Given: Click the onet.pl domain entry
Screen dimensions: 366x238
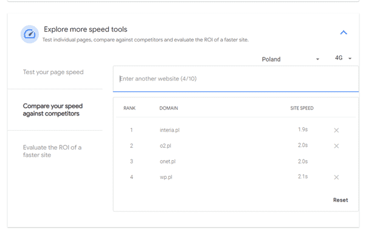Looking at the screenshot, I should 168,161.
